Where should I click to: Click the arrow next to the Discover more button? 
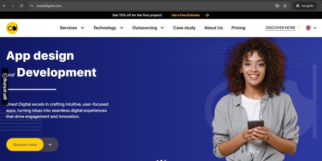[x=50, y=144]
